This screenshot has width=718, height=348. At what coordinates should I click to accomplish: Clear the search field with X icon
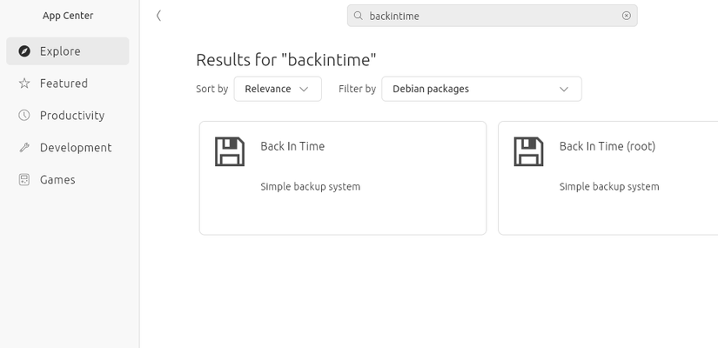[x=626, y=16]
